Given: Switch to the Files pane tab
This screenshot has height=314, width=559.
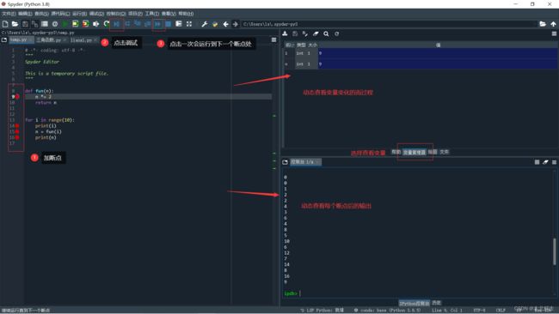Looking at the screenshot, I should [x=445, y=152].
